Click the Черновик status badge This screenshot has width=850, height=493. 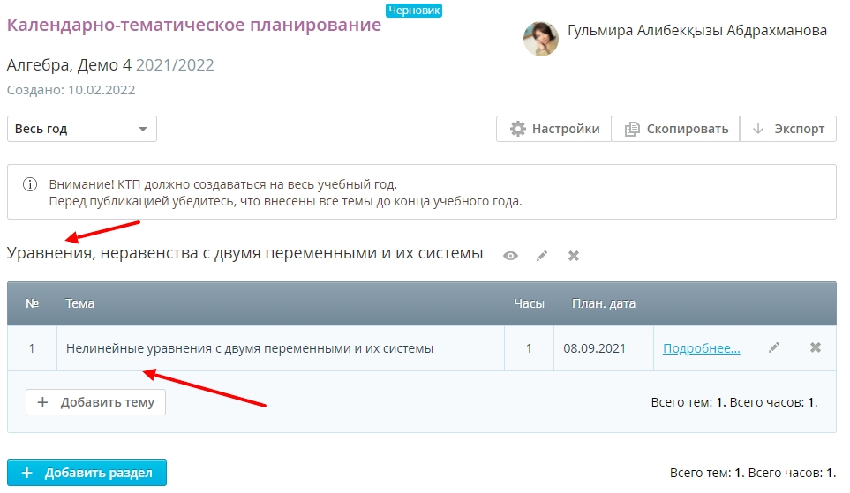(414, 11)
